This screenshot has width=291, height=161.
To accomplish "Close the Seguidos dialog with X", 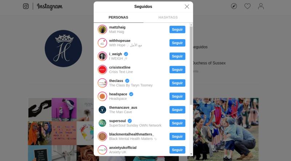I will (187, 7).
